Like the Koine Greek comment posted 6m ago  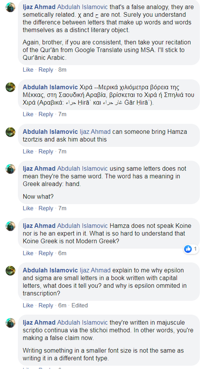point(28,253)
